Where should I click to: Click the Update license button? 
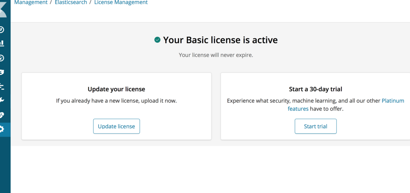coord(117,126)
